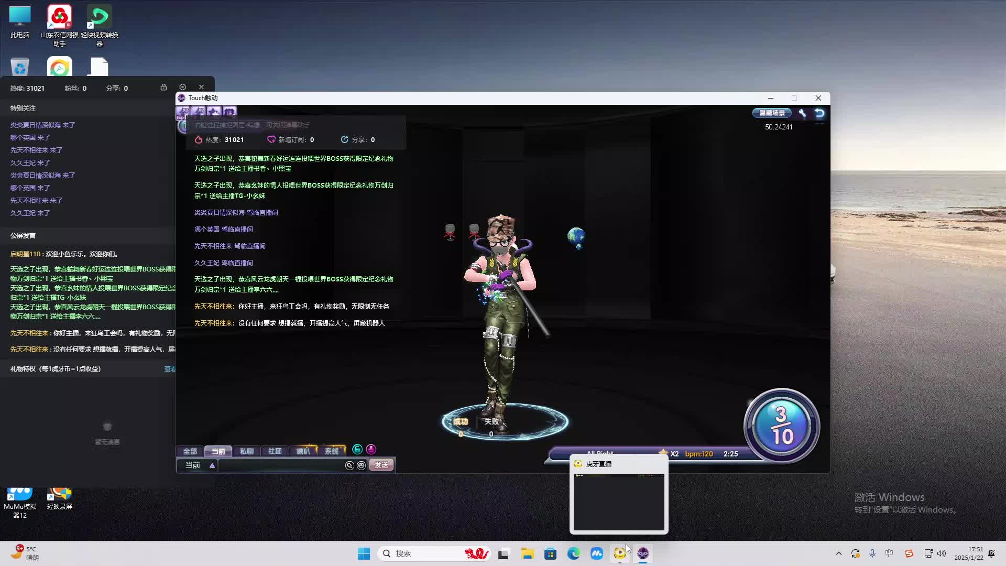This screenshot has width=1006, height=566.
Task: Click the chat message input field
Action: [281, 465]
